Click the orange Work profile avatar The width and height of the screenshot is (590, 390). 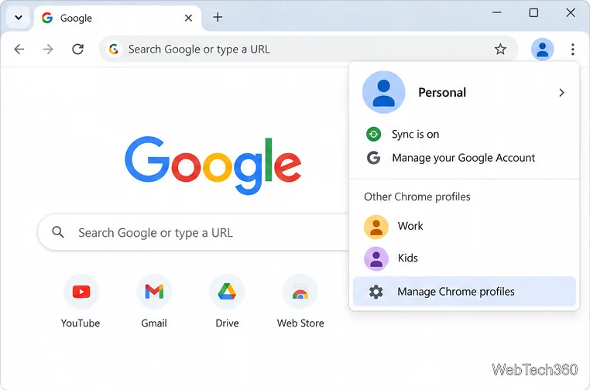[376, 227]
